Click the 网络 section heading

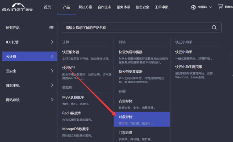tap(122, 42)
